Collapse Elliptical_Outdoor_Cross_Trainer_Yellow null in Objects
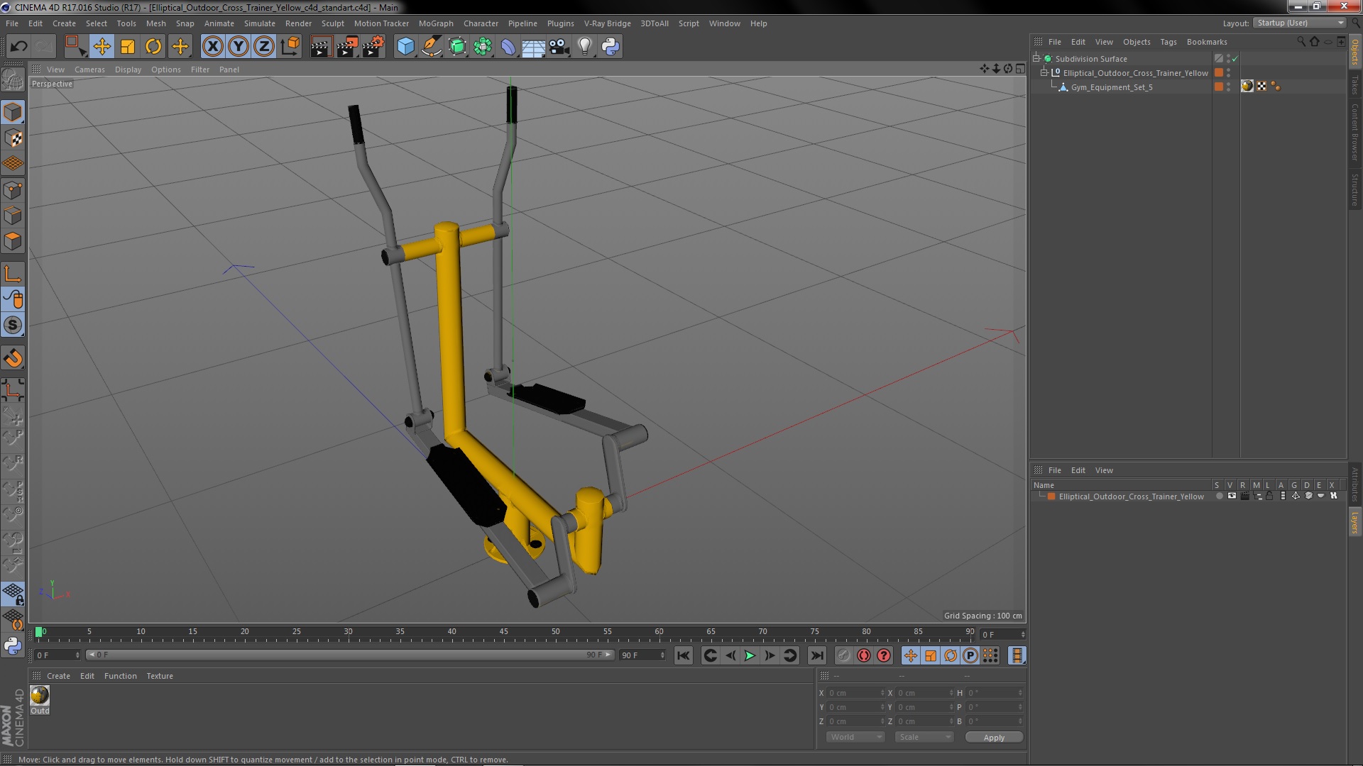Viewport: 1363px width, 766px height. 1044,72
